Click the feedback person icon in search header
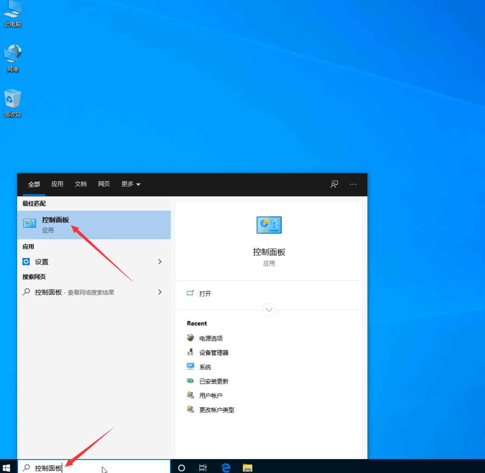 (x=334, y=184)
